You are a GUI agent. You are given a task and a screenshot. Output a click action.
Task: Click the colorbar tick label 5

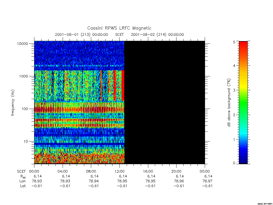click(x=234, y=42)
